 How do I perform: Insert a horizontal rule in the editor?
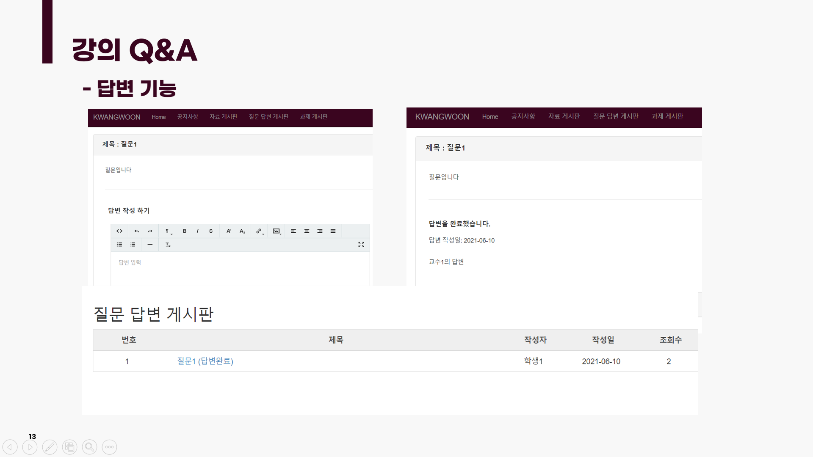(149, 245)
